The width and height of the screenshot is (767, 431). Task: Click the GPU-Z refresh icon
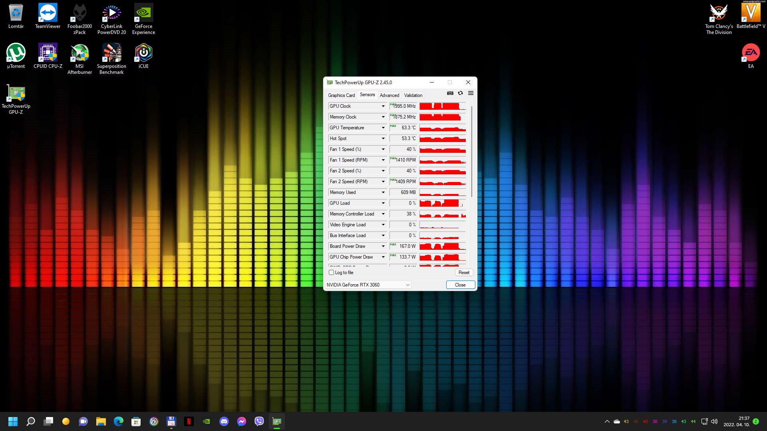click(460, 93)
